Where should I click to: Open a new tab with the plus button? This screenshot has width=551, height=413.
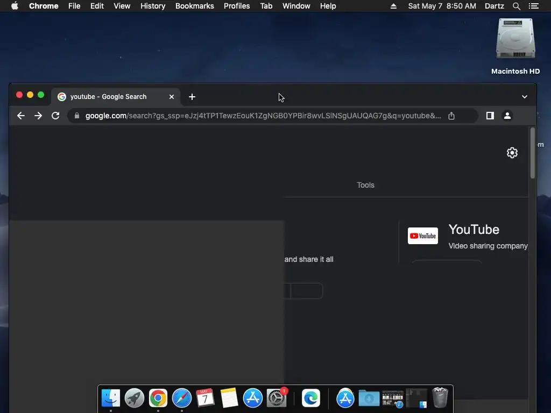(192, 97)
